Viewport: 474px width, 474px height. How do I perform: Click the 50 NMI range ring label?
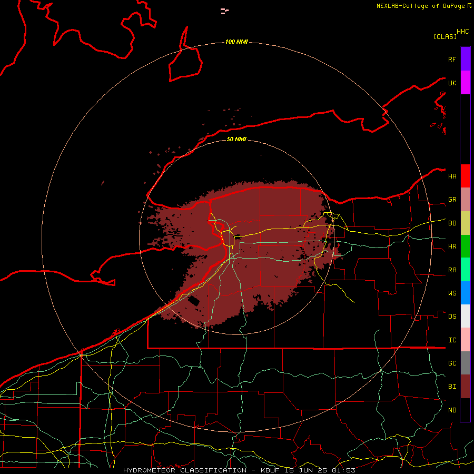[236, 139]
